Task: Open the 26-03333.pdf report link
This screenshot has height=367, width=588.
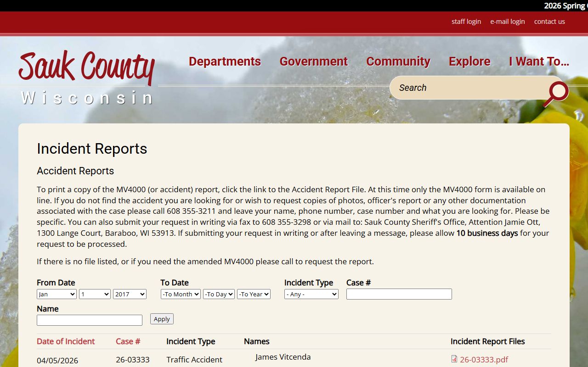Action: click(484, 360)
